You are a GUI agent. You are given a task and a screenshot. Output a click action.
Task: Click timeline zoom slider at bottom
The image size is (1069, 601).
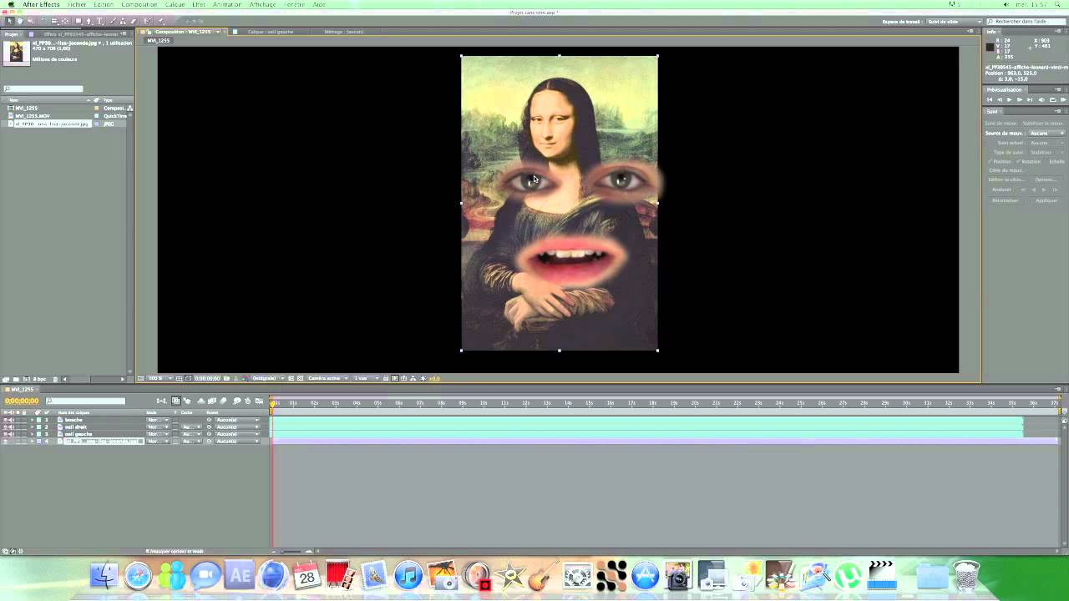[290, 551]
